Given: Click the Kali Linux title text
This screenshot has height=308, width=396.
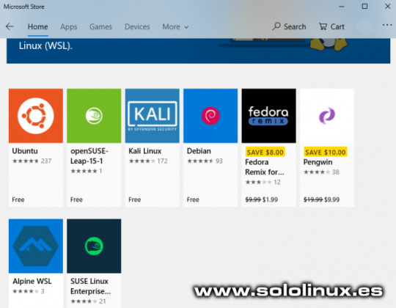Looking at the screenshot, I should (145, 151).
